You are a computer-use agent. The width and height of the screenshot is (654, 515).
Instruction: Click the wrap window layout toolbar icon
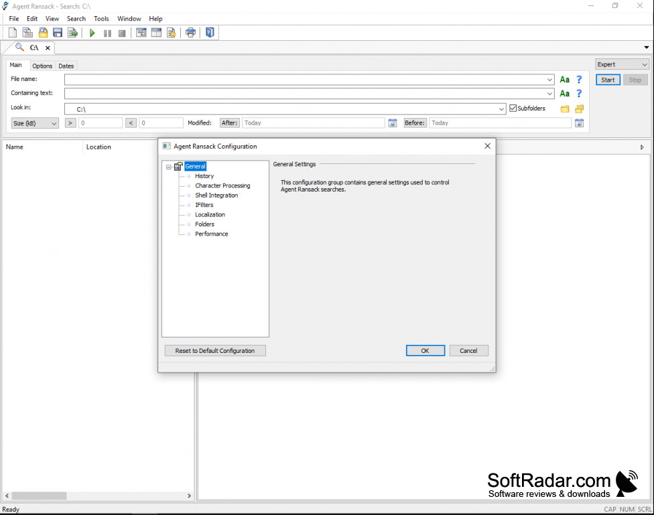(x=141, y=33)
